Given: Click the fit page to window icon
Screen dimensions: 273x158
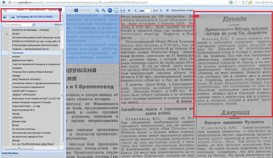Looking at the screenshot, I should pyautogui.click(x=116, y=10).
